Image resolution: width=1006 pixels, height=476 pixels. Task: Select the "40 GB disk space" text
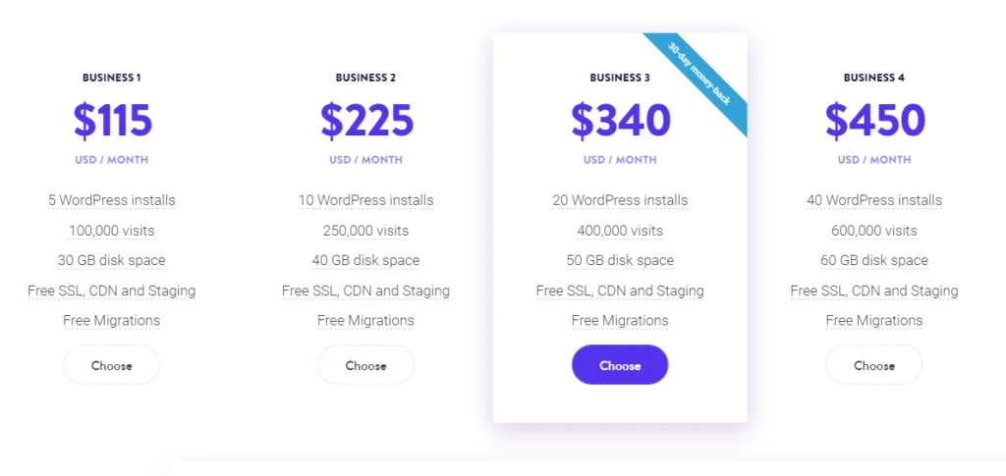pyautogui.click(x=365, y=261)
